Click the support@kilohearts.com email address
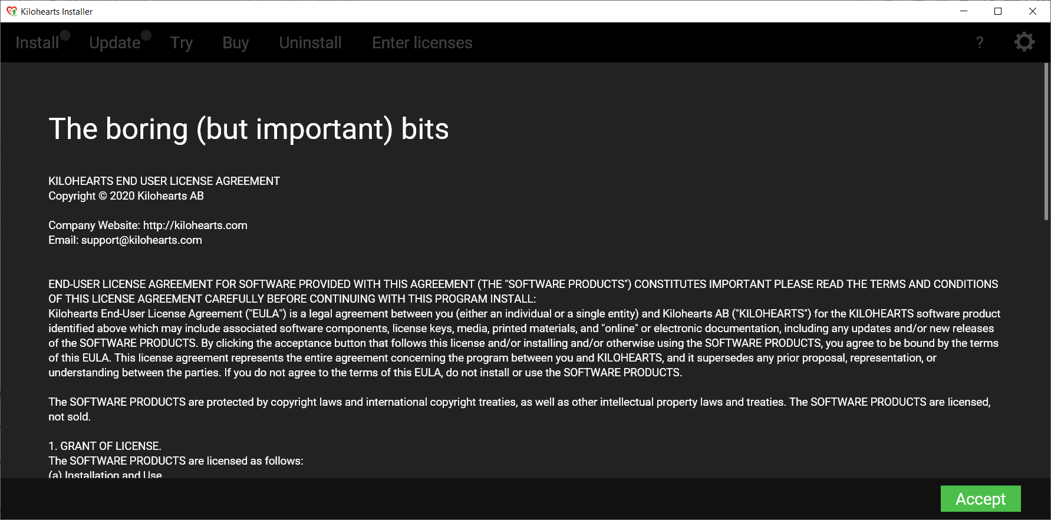The width and height of the screenshot is (1051, 520). [x=141, y=240]
